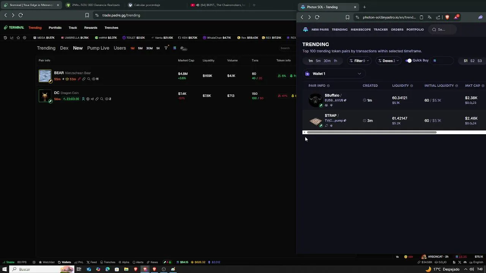Click the translate icon in Photon address bar
This screenshot has width=486, height=273.
(x=429, y=17)
